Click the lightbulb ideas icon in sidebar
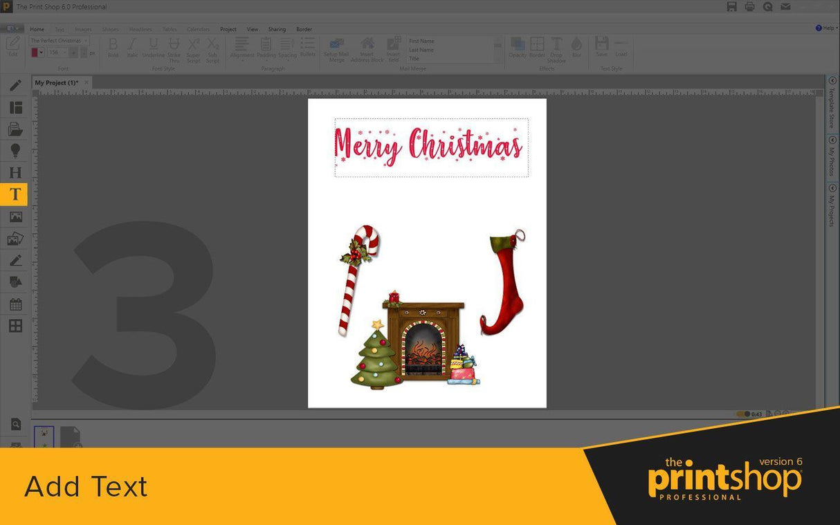The width and height of the screenshot is (840, 525). 15,150
